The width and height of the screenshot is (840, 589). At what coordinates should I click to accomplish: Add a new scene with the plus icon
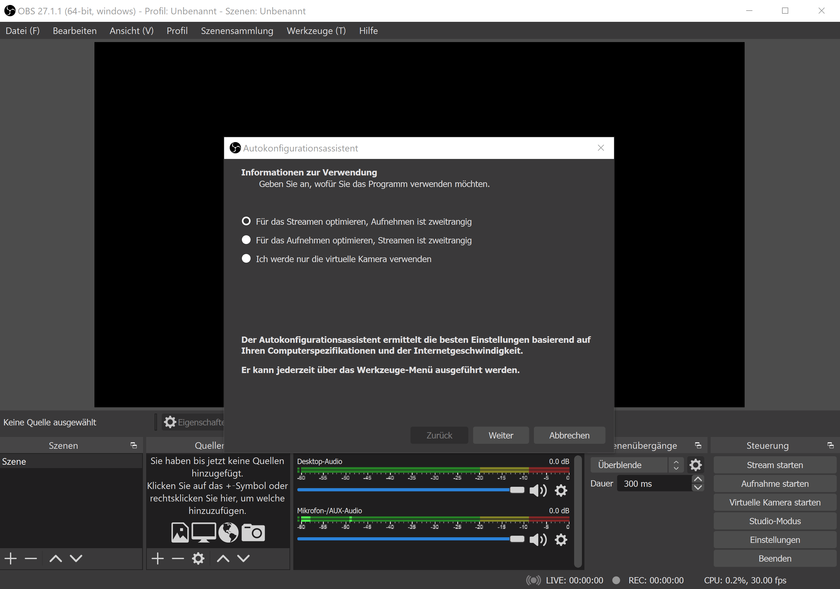point(10,558)
